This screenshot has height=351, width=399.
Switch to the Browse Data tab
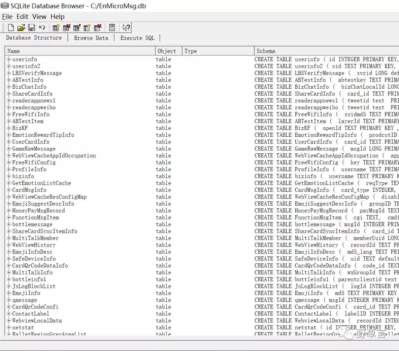pos(91,38)
